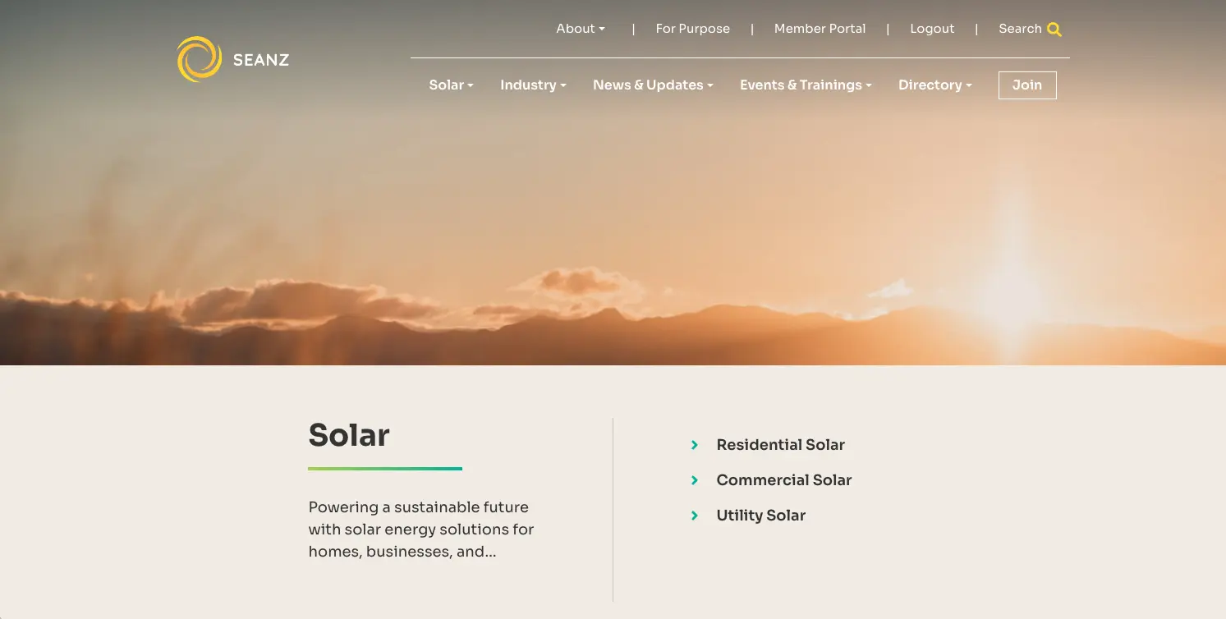Click the SEANZ swirl logo icon
Screen dimensions: 1226x619
(199, 59)
